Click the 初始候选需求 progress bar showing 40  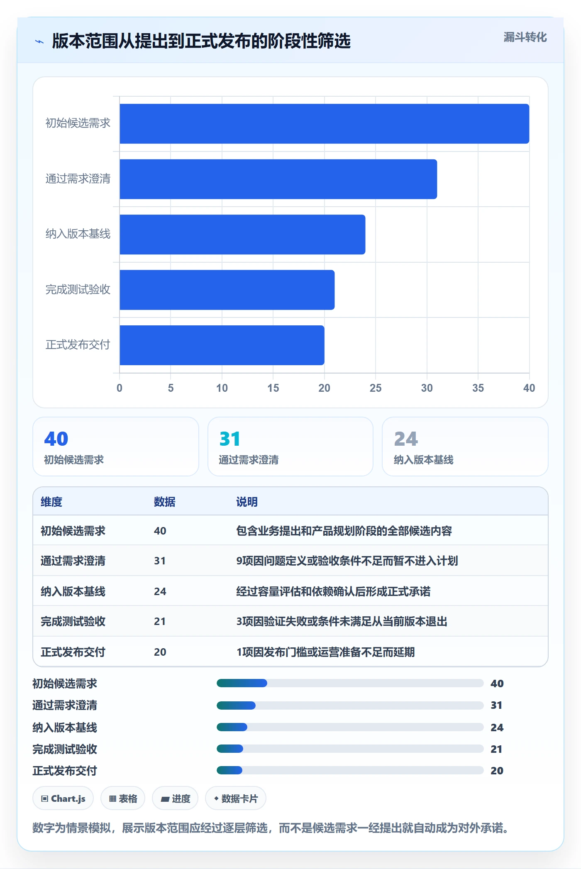350,683
